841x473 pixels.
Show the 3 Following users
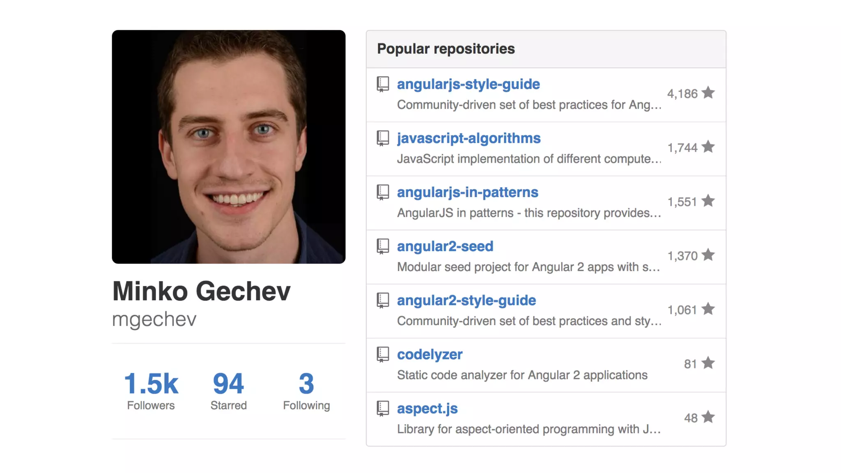tap(306, 390)
